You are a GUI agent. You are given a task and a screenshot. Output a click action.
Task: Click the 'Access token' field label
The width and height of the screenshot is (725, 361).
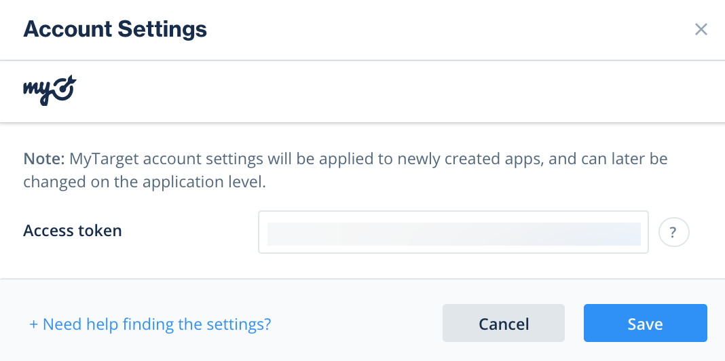tap(73, 231)
